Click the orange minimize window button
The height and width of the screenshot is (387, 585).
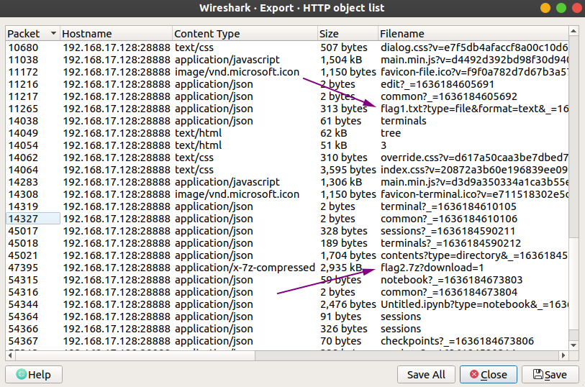pos(545,8)
